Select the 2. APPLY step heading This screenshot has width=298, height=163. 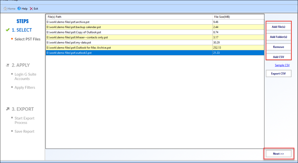(x=21, y=65)
